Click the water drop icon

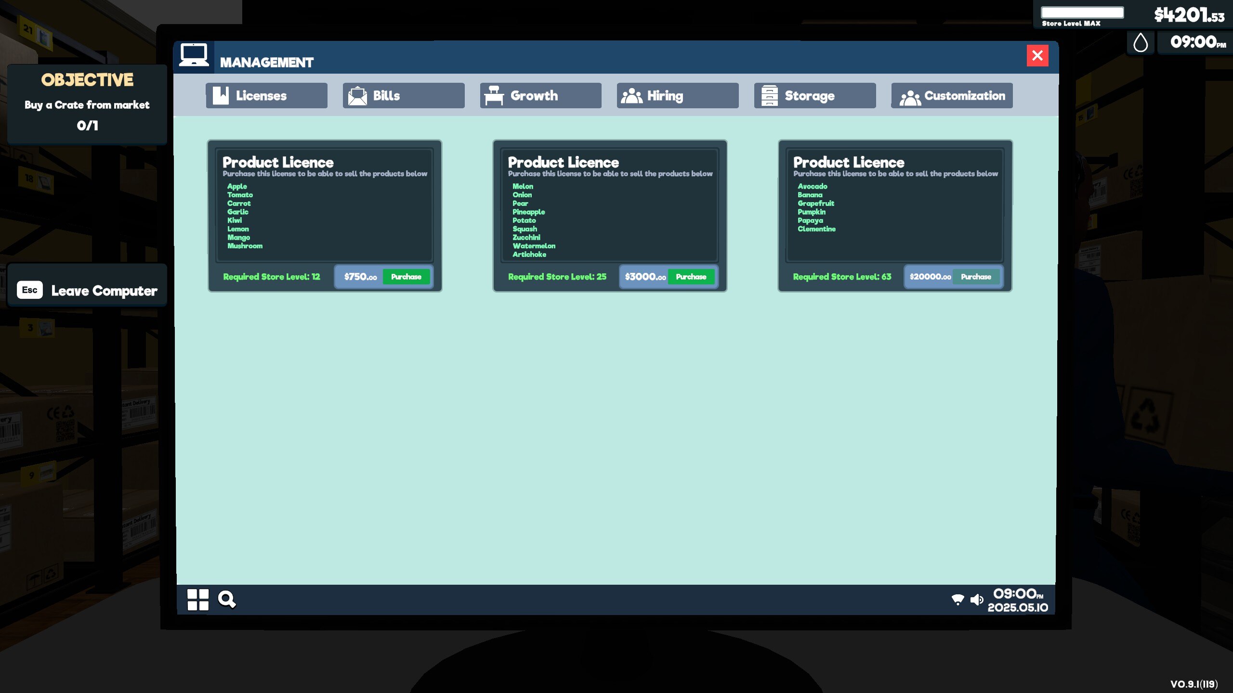tap(1141, 42)
